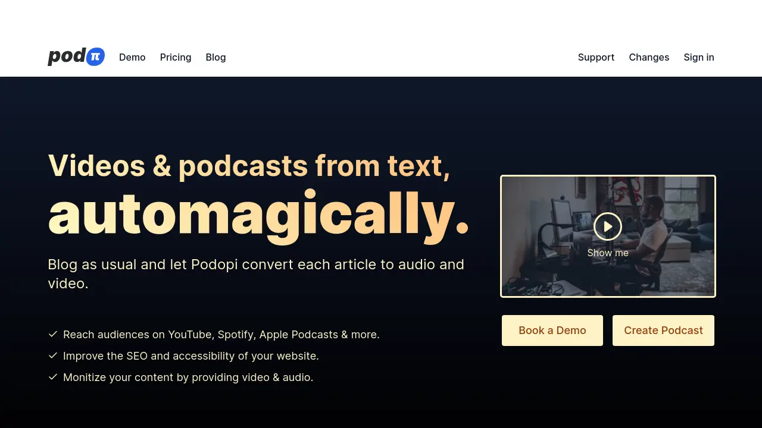Go to Pricing
The height and width of the screenshot is (428, 762).
click(x=176, y=57)
